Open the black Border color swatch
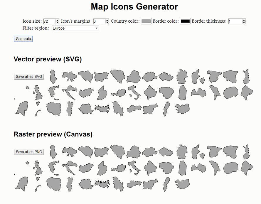This screenshot has height=204, width=261. (185, 21)
